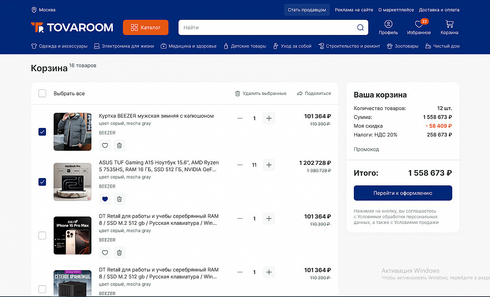Open Одежда и аксессуары category
Image resolution: width=490 pixels, height=297 pixels.
59,46
